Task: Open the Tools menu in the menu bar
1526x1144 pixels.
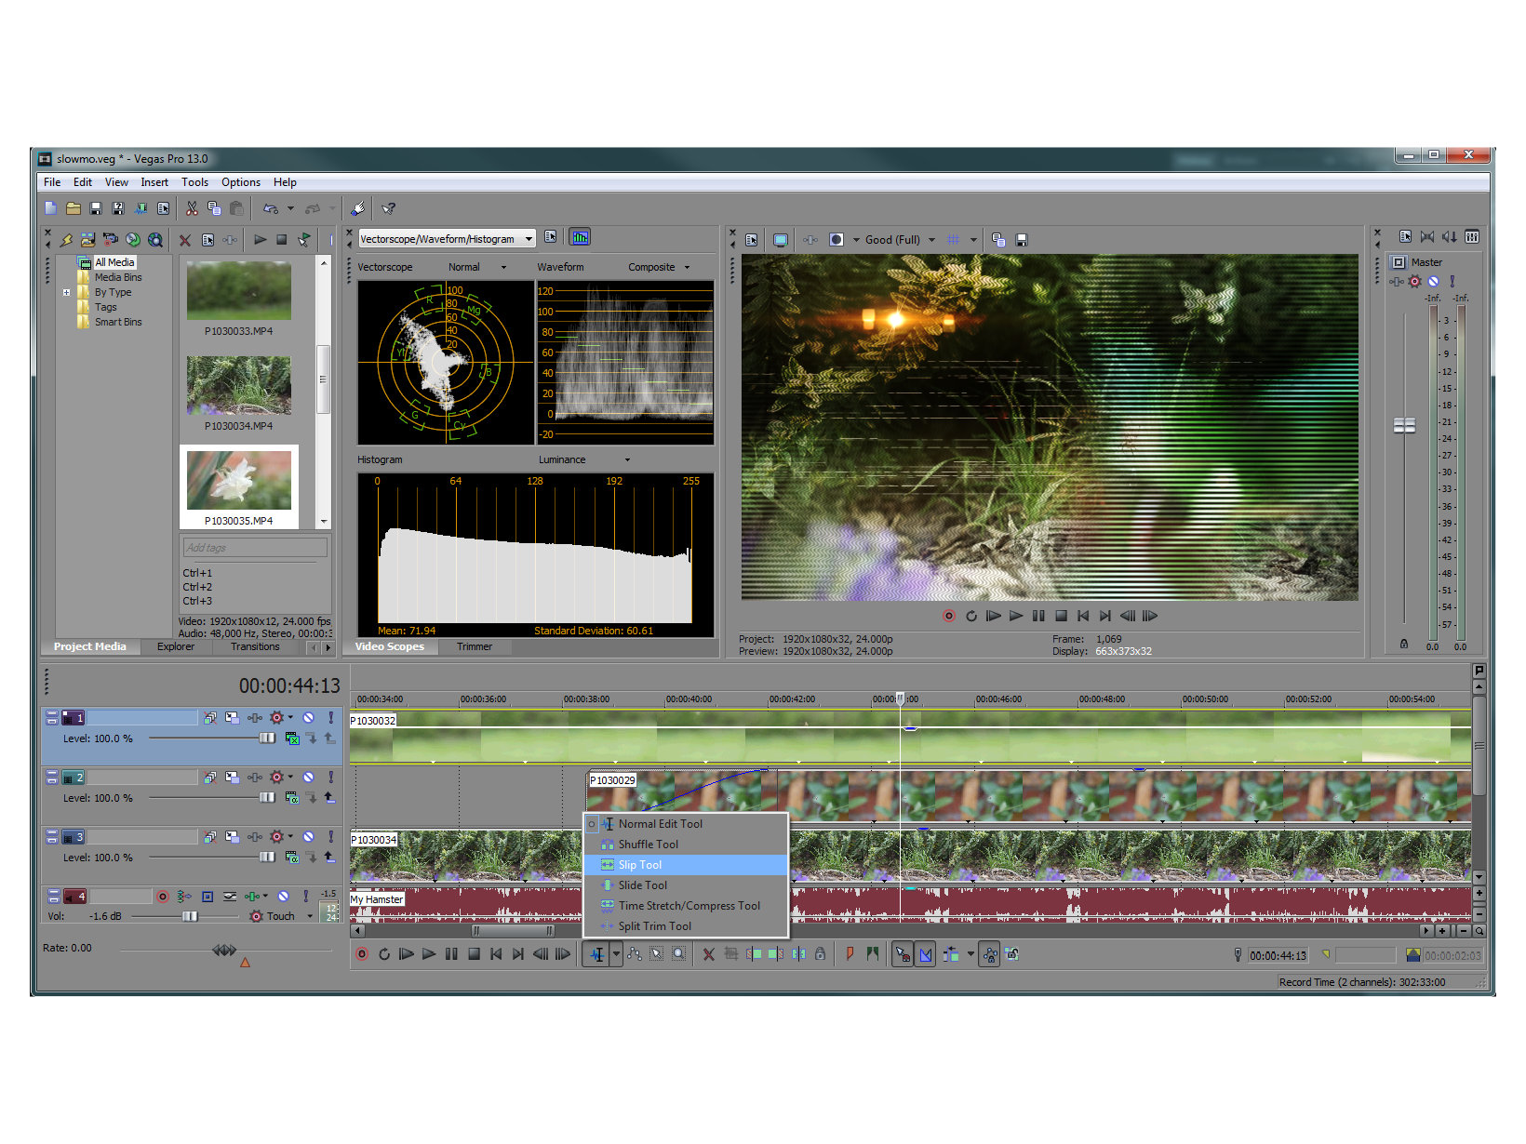Action: (x=194, y=182)
